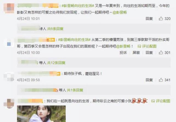Reply to the 4月24日 09:58 comment
The image size is (176, 122).
click(149, 80)
